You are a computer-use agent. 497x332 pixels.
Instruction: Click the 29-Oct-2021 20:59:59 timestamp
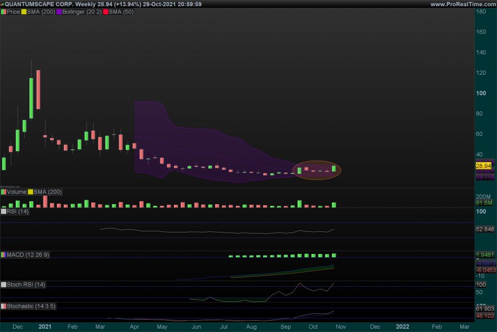pos(172,4)
